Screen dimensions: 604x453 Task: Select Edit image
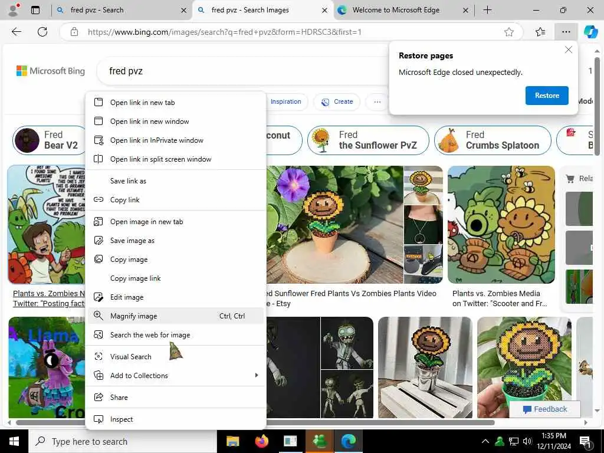point(176,297)
